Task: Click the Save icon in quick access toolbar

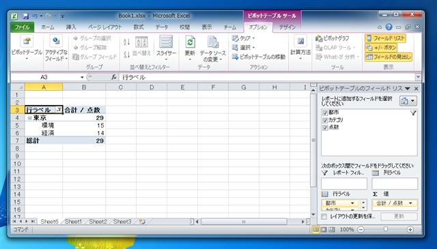Action: click(25, 16)
